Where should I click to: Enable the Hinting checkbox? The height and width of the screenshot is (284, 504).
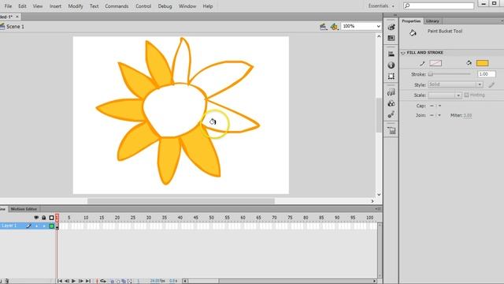pos(467,95)
